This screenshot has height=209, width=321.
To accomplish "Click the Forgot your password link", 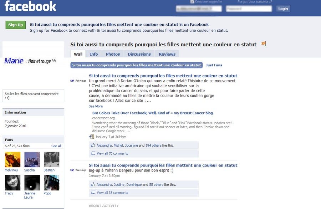I will coord(255,2).
